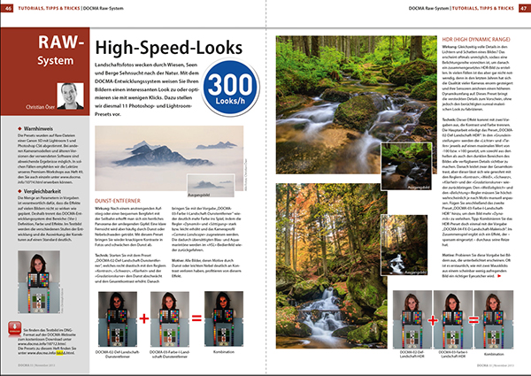
Task: Click the DOCMA-03-Farbe-I-Landschaft-Dunstentferner thumbnail
Action: (170, 318)
